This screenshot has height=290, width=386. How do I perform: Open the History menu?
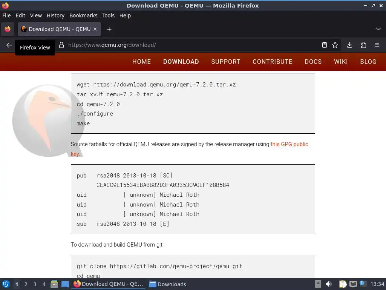[x=55, y=15]
